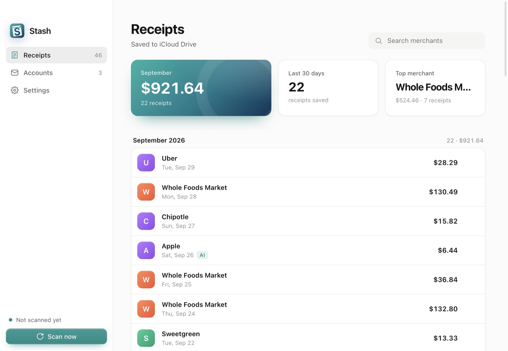The width and height of the screenshot is (508, 351).
Task: Click the September 2026 section heading
Action: [159, 140]
